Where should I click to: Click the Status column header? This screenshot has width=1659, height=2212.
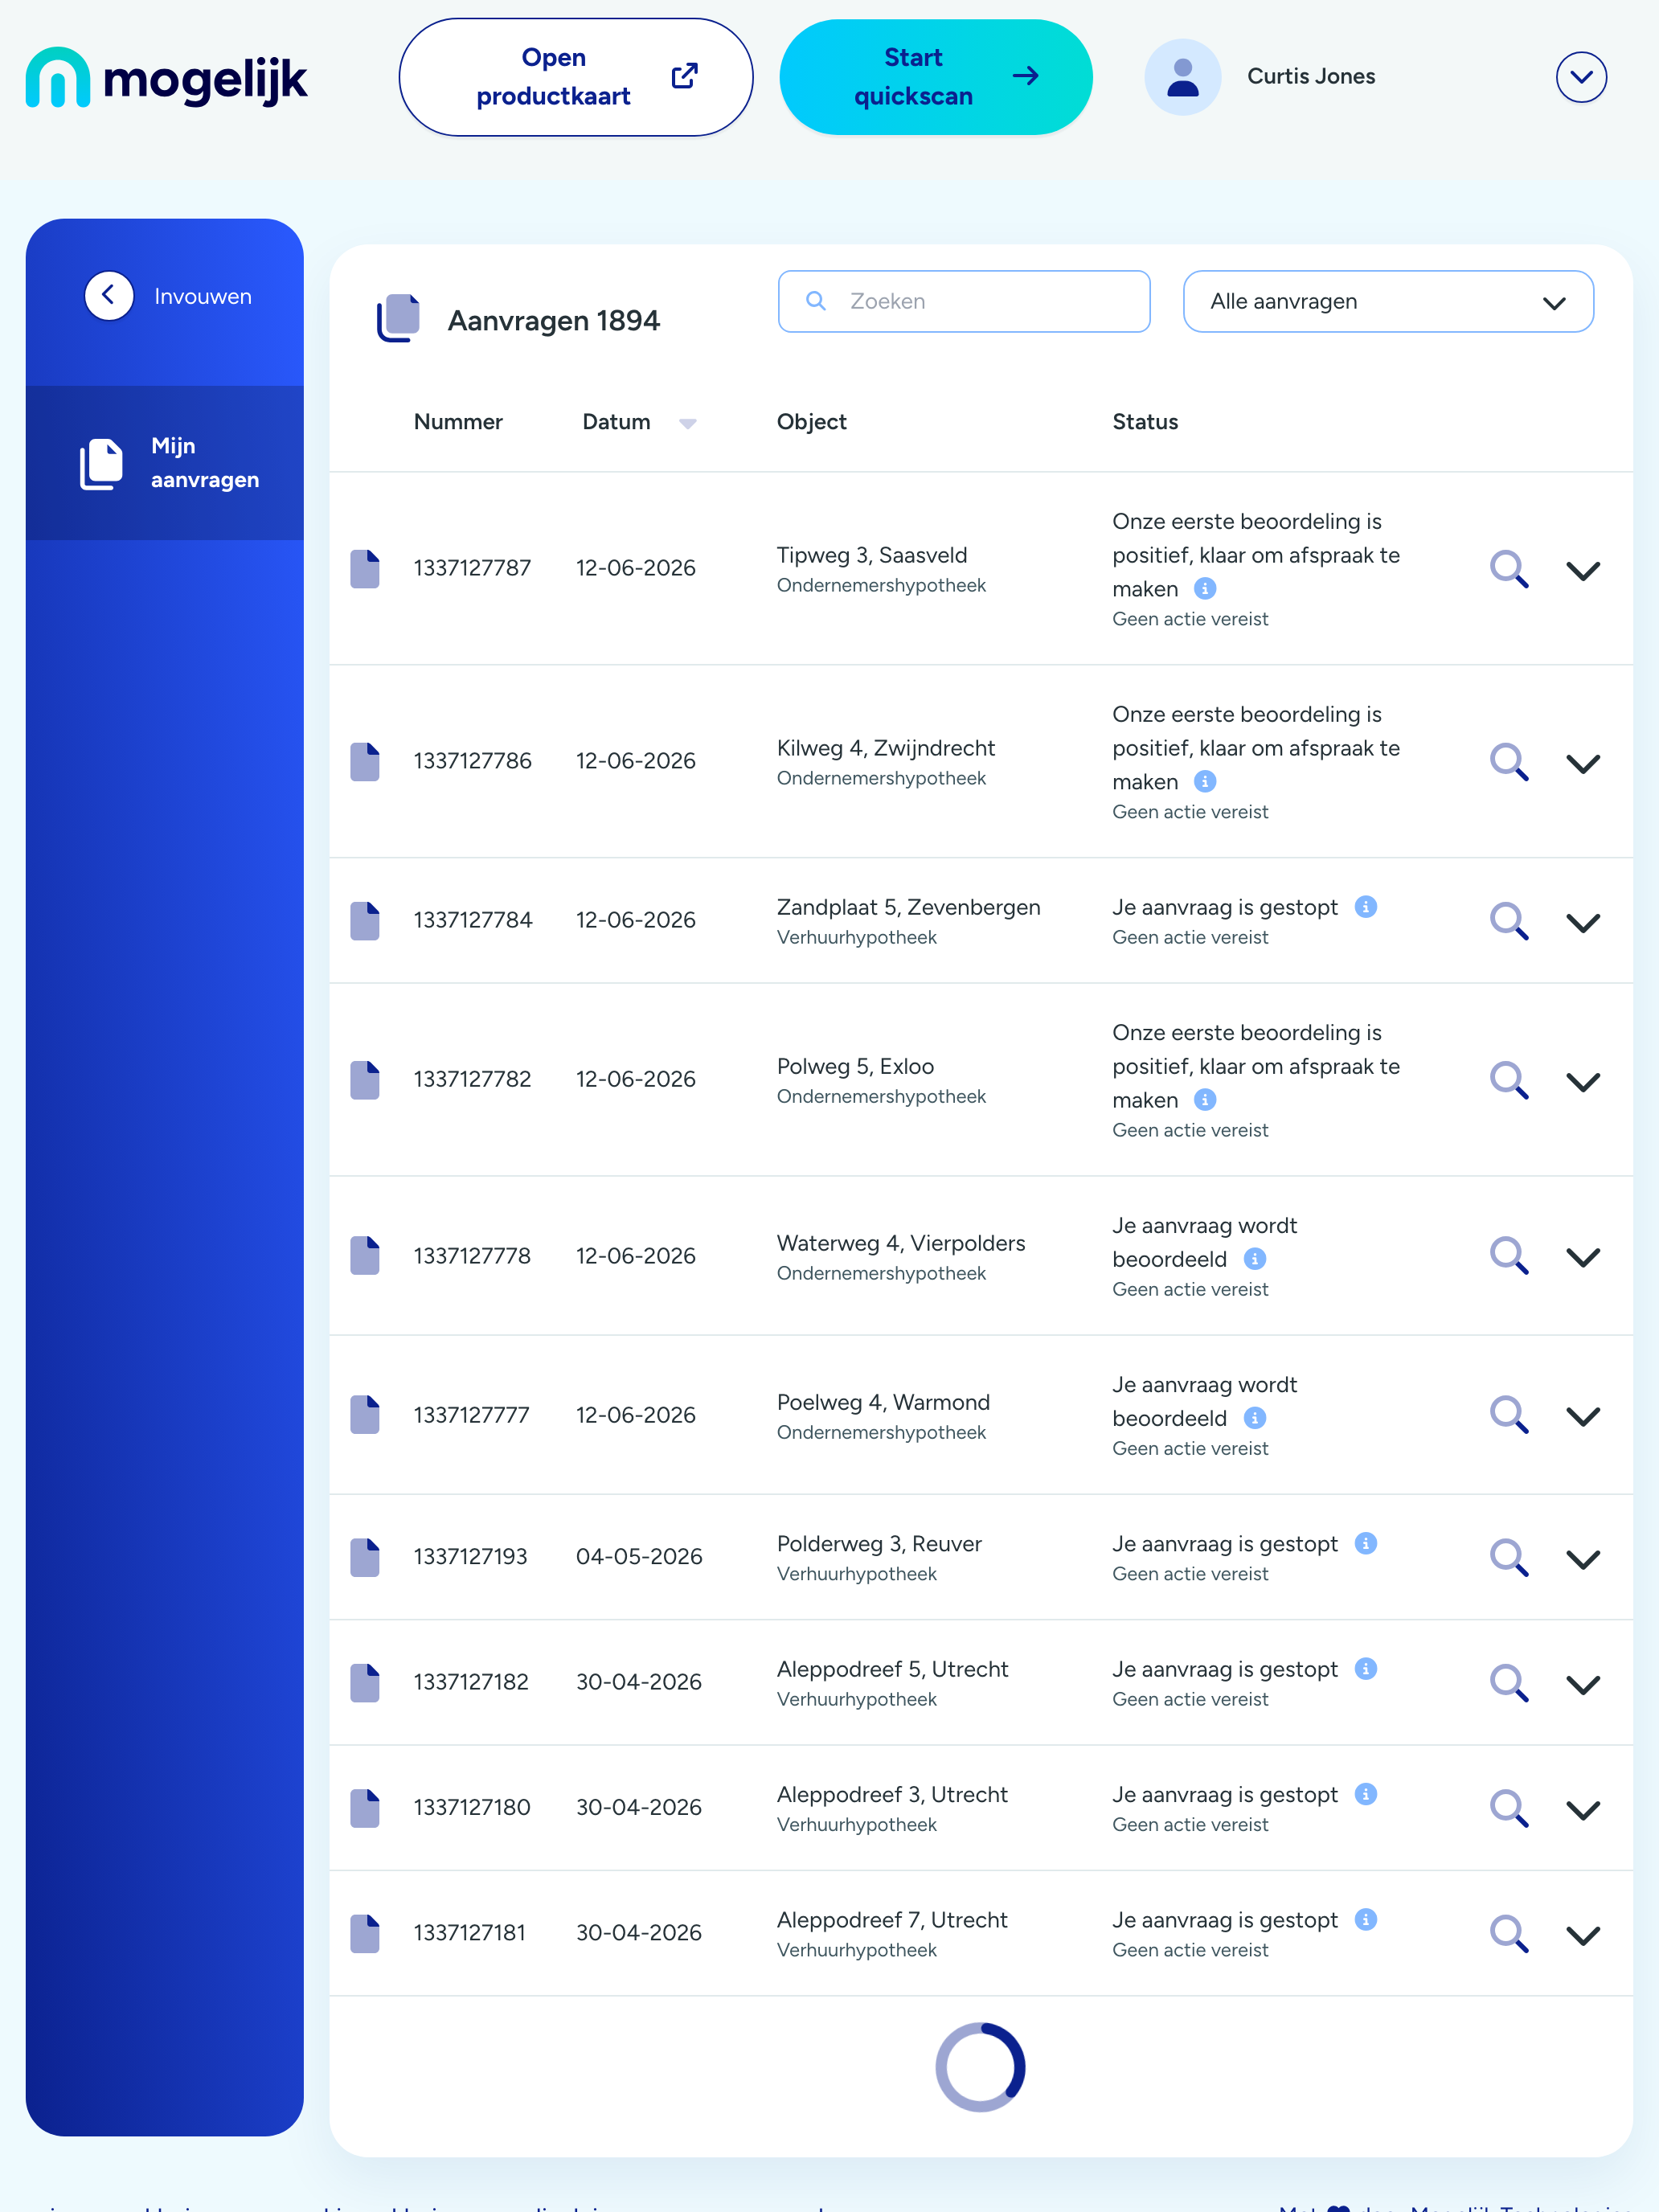click(x=1145, y=422)
